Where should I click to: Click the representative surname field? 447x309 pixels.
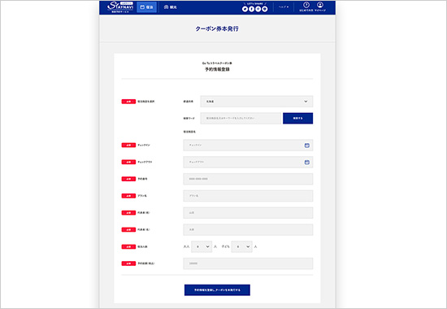point(248,212)
